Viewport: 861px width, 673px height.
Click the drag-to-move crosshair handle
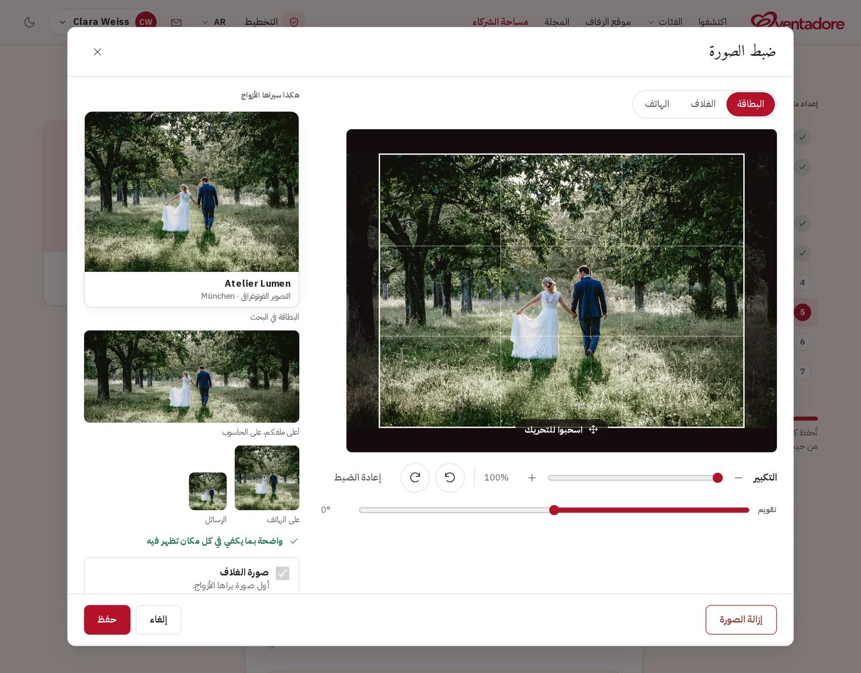coord(593,430)
